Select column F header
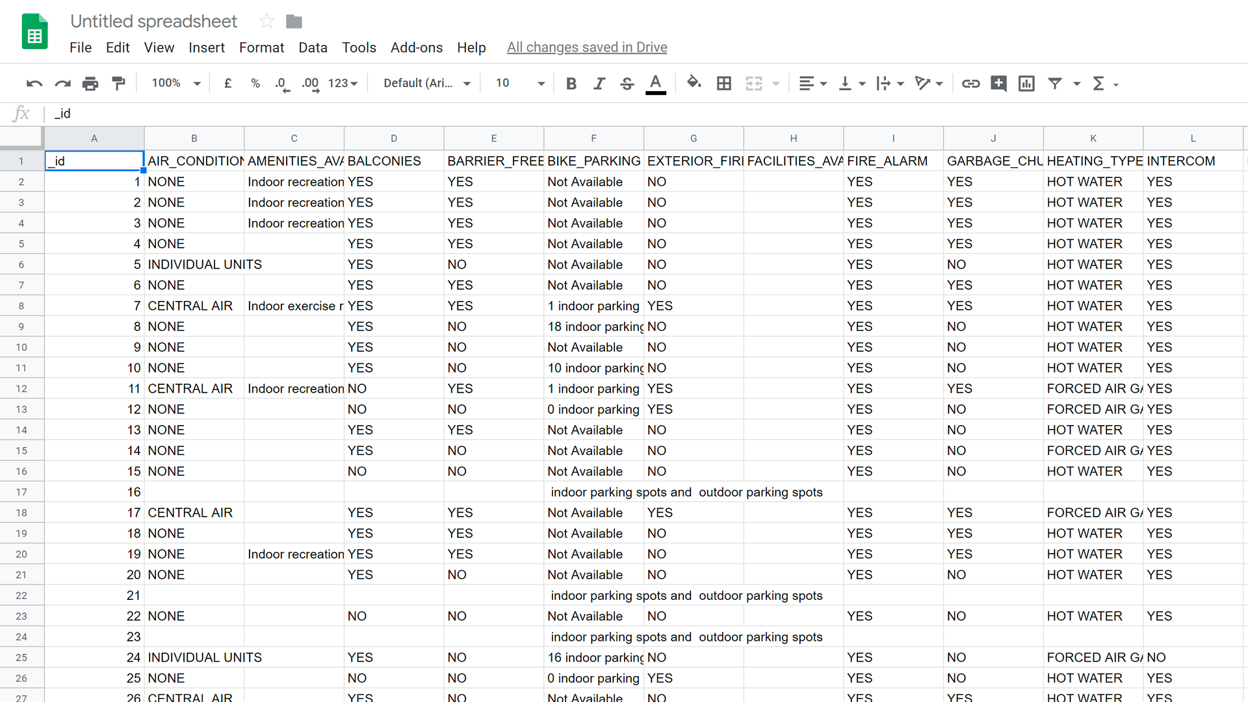Viewport: 1248px width, 702px height. (593, 138)
